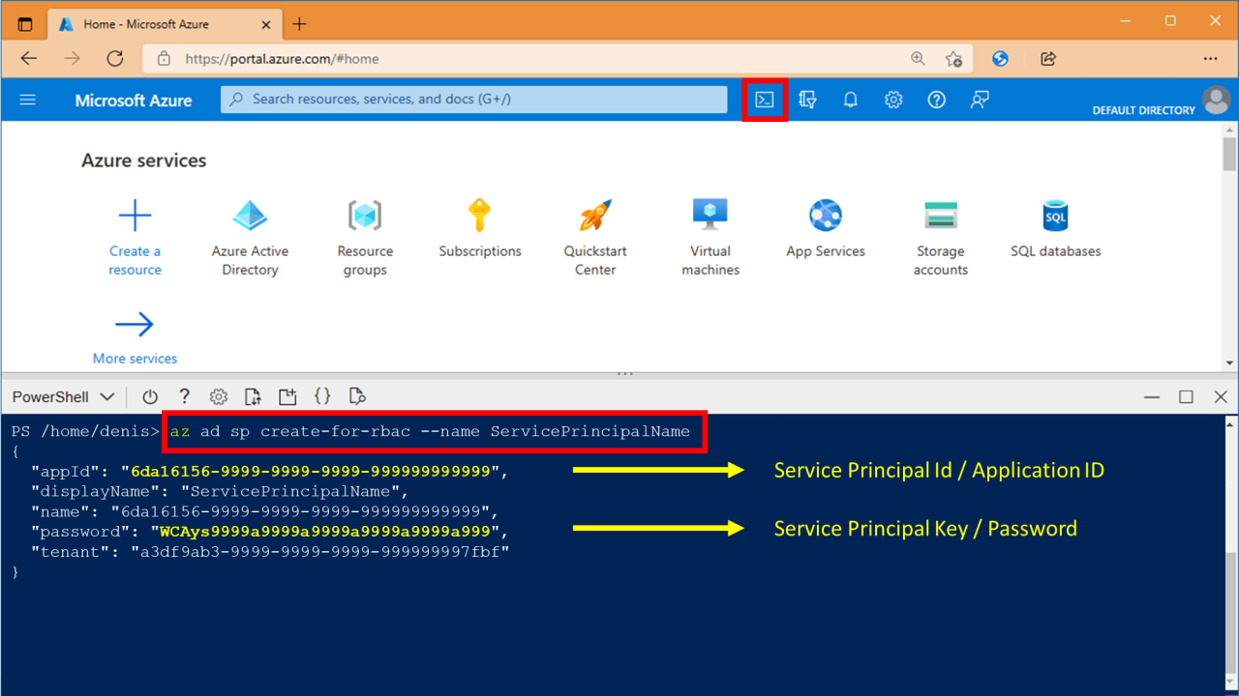Open the Cloud Shell editor braces icon

coord(322,396)
